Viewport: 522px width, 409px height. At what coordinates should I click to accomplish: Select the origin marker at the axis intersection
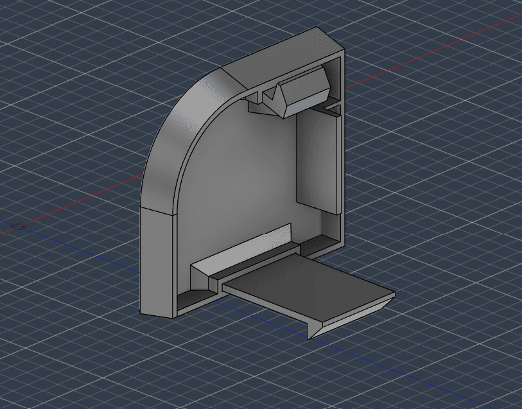(x=19, y=227)
